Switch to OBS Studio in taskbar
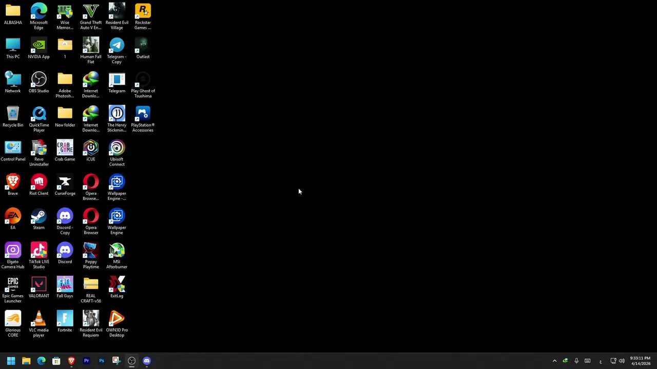Screen dimensions: 657x369 [131, 361]
